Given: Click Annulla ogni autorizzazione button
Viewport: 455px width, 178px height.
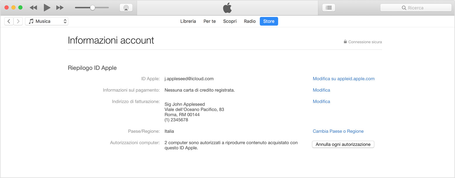Looking at the screenshot, I should pyautogui.click(x=343, y=144).
